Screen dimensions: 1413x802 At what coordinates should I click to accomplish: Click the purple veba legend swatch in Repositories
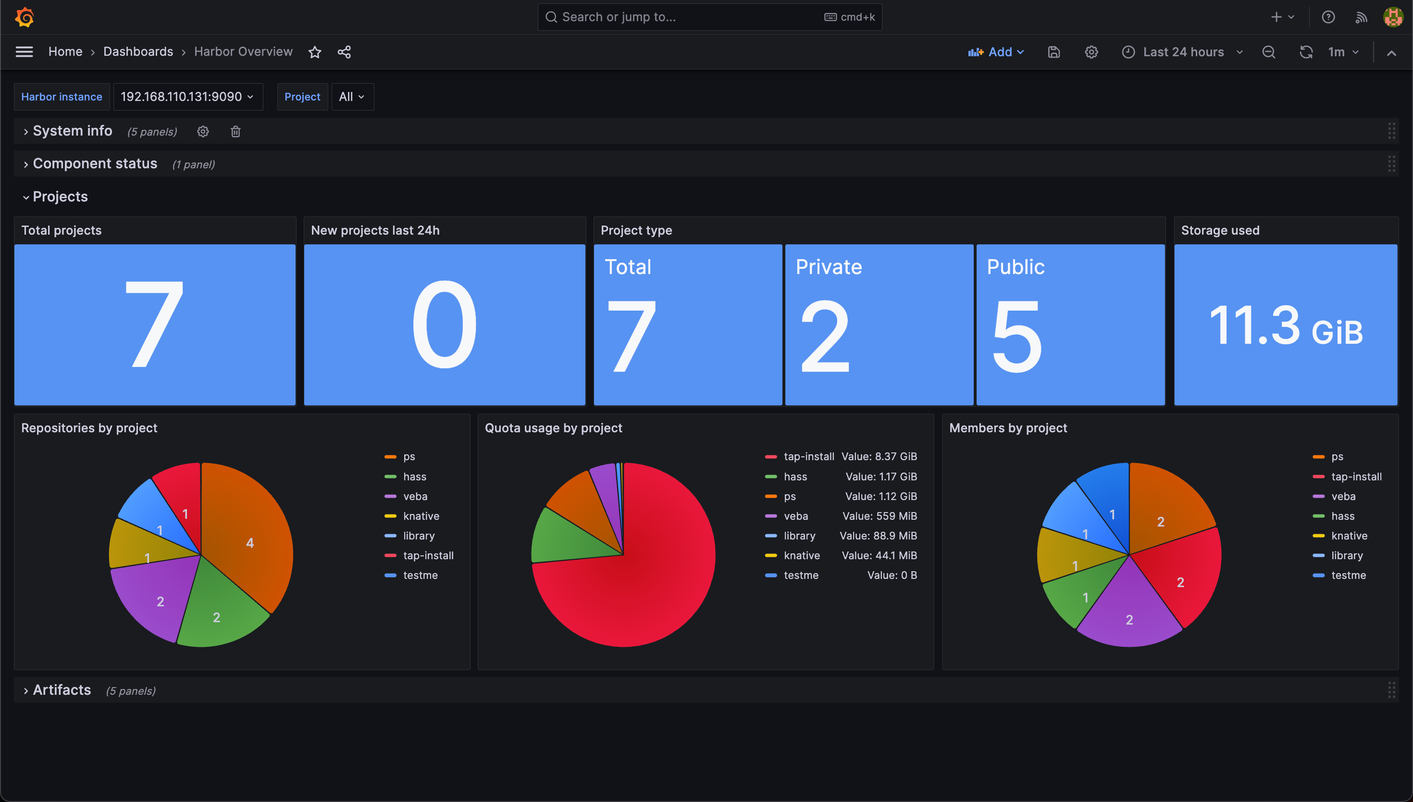tap(390, 496)
